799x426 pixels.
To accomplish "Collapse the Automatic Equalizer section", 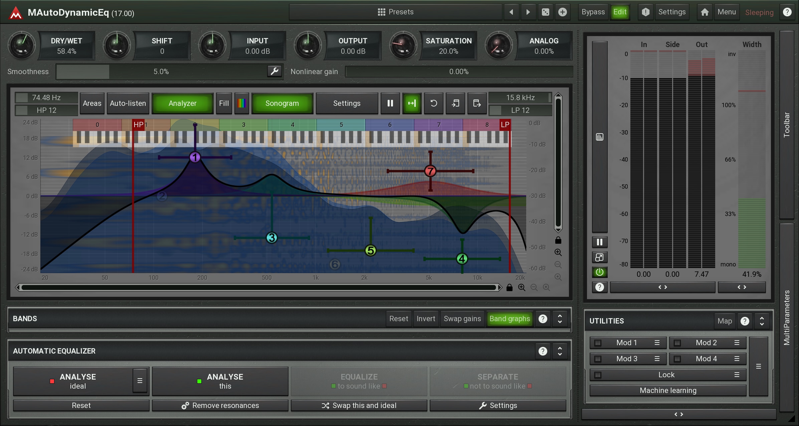I will click(560, 351).
